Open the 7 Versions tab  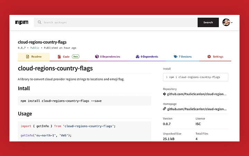[183, 57]
